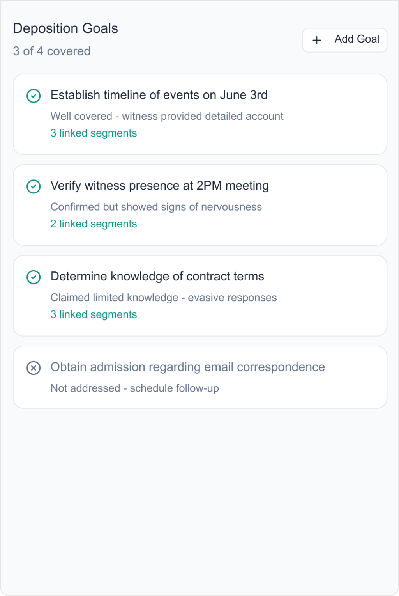The image size is (399, 596).
Task: Open 3 linked segments under timeline goal
Action: tap(93, 133)
